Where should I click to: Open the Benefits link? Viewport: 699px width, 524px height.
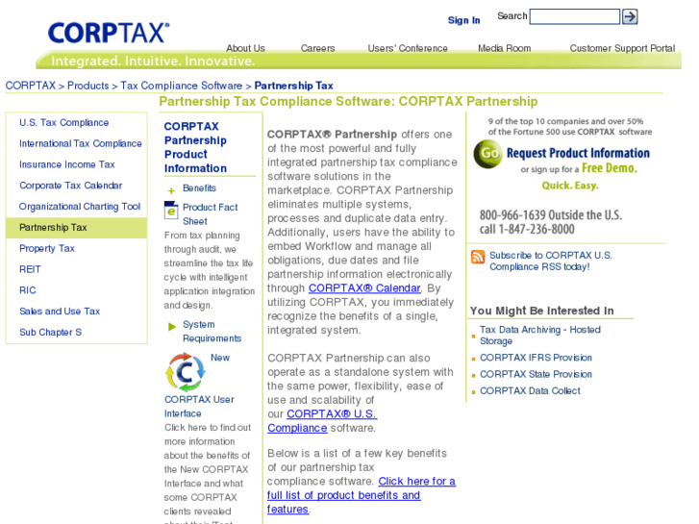199,188
